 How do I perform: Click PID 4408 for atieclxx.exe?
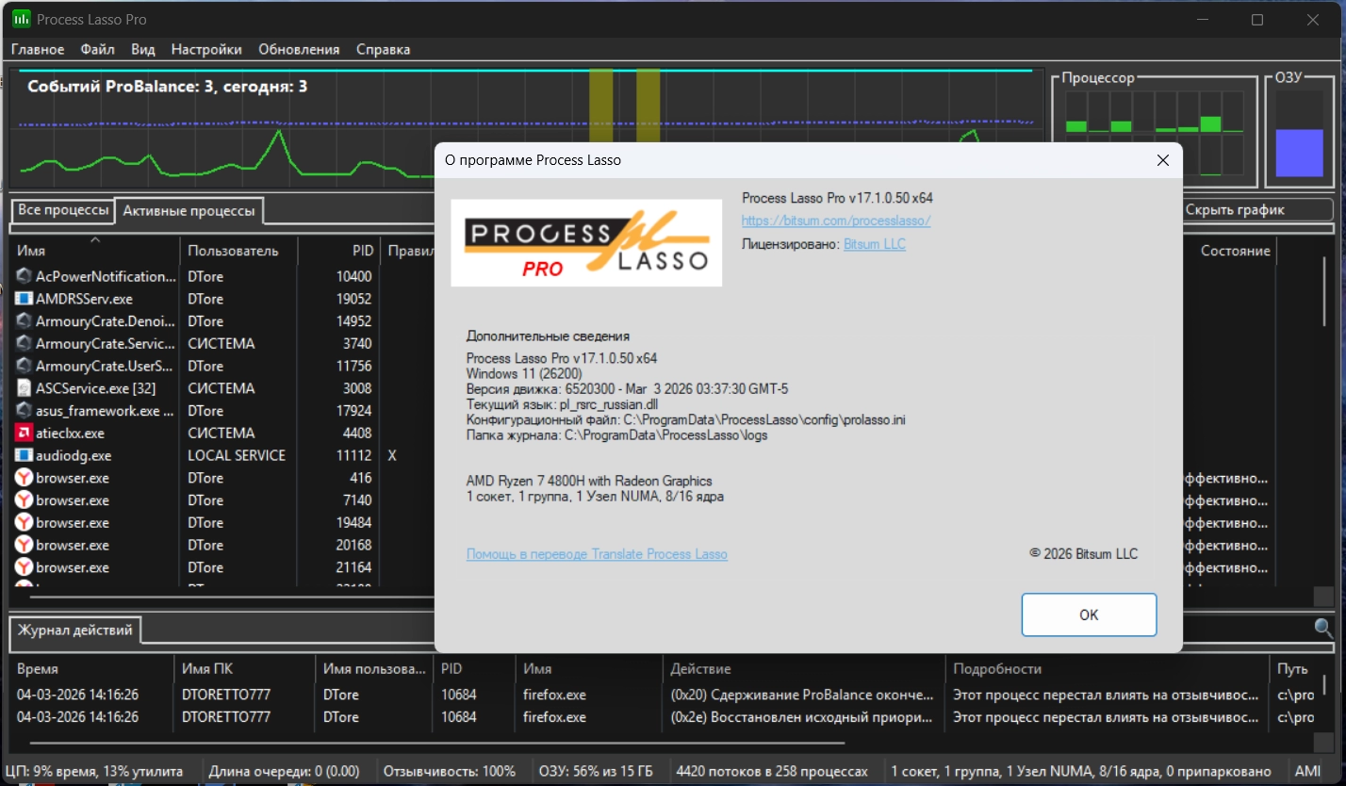click(x=358, y=434)
